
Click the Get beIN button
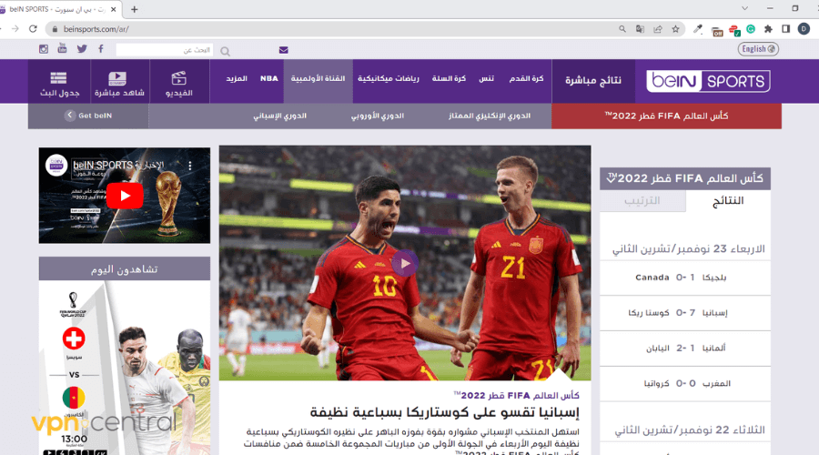(x=88, y=116)
